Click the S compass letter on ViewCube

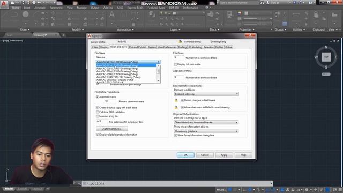tap(326, 67)
